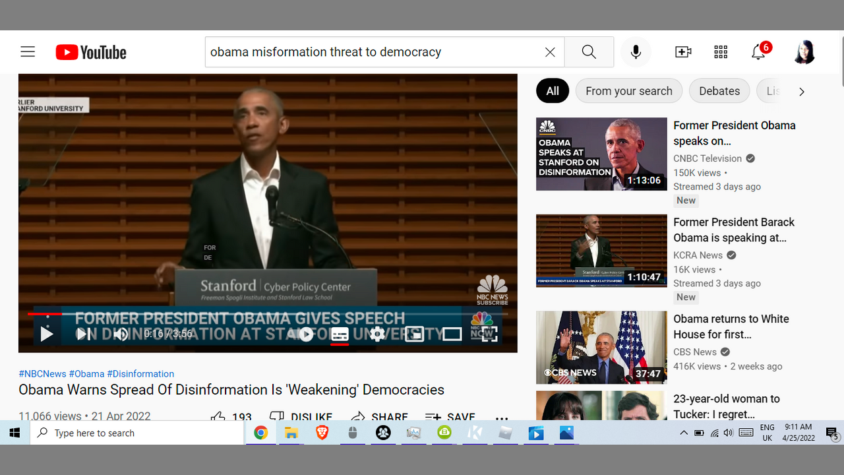Click the YouTube home logo
844x475 pixels.
91,52
